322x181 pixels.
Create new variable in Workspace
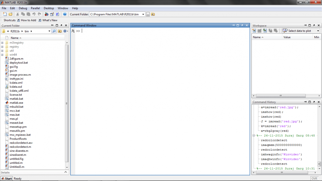(x=254, y=31)
